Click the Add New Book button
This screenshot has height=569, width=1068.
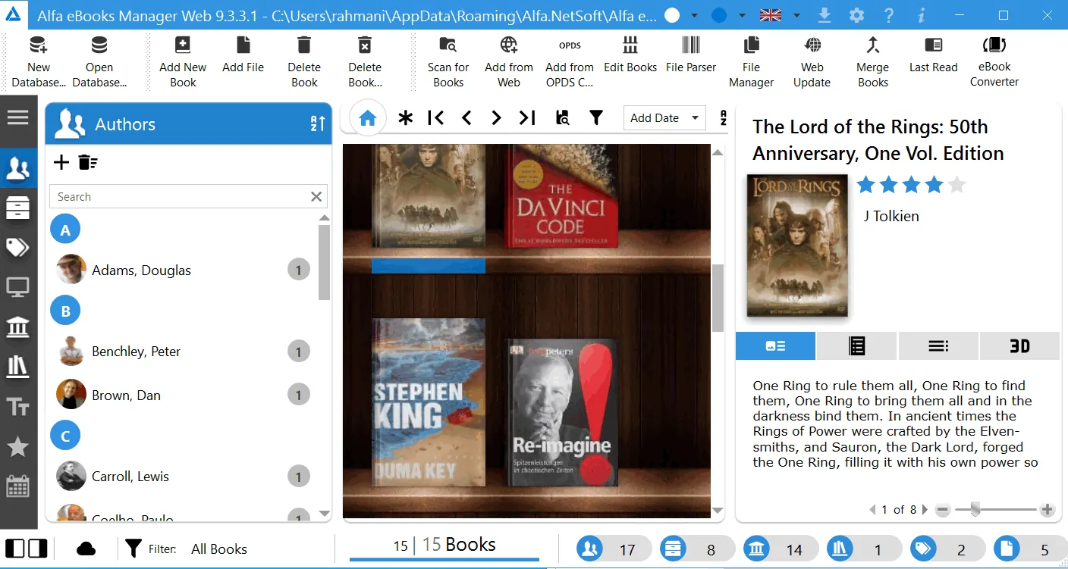(183, 61)
